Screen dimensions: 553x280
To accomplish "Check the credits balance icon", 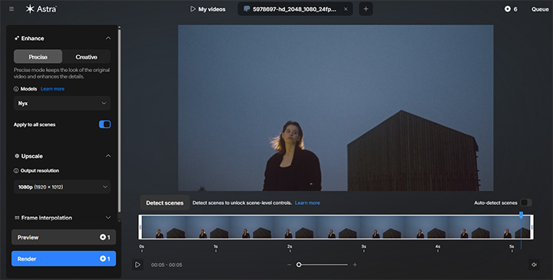I will click(508, 9).
